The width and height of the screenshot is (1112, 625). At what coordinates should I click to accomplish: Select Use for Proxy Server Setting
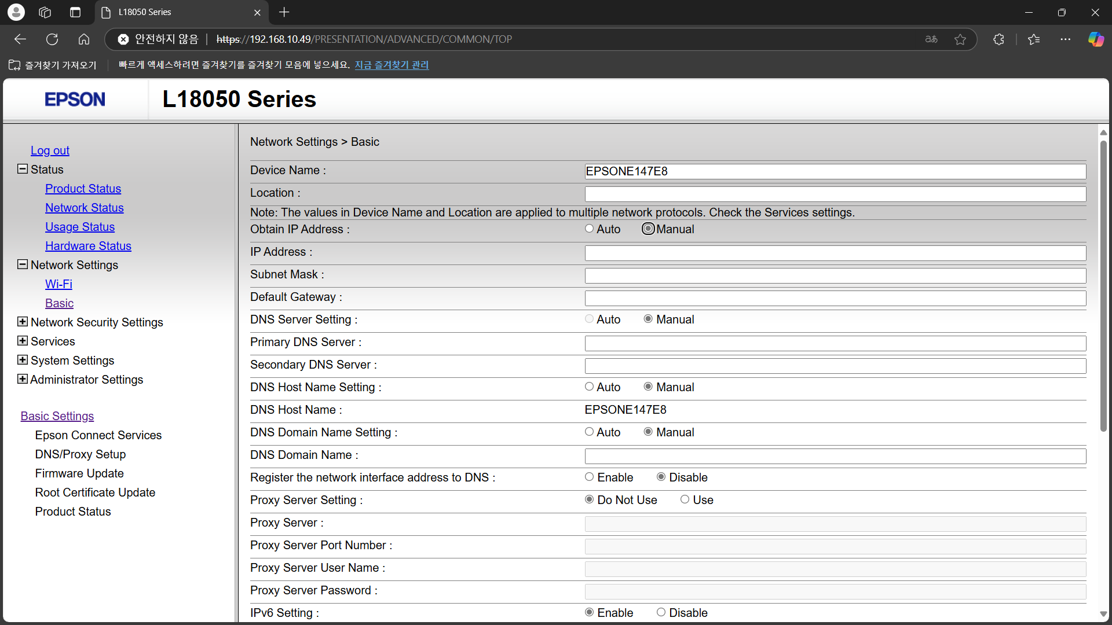click(685, 499)
